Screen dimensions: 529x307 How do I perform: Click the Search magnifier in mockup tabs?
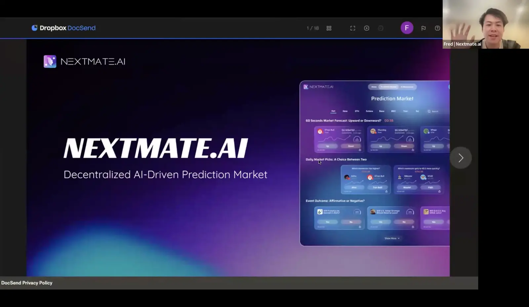pos(429,111)
